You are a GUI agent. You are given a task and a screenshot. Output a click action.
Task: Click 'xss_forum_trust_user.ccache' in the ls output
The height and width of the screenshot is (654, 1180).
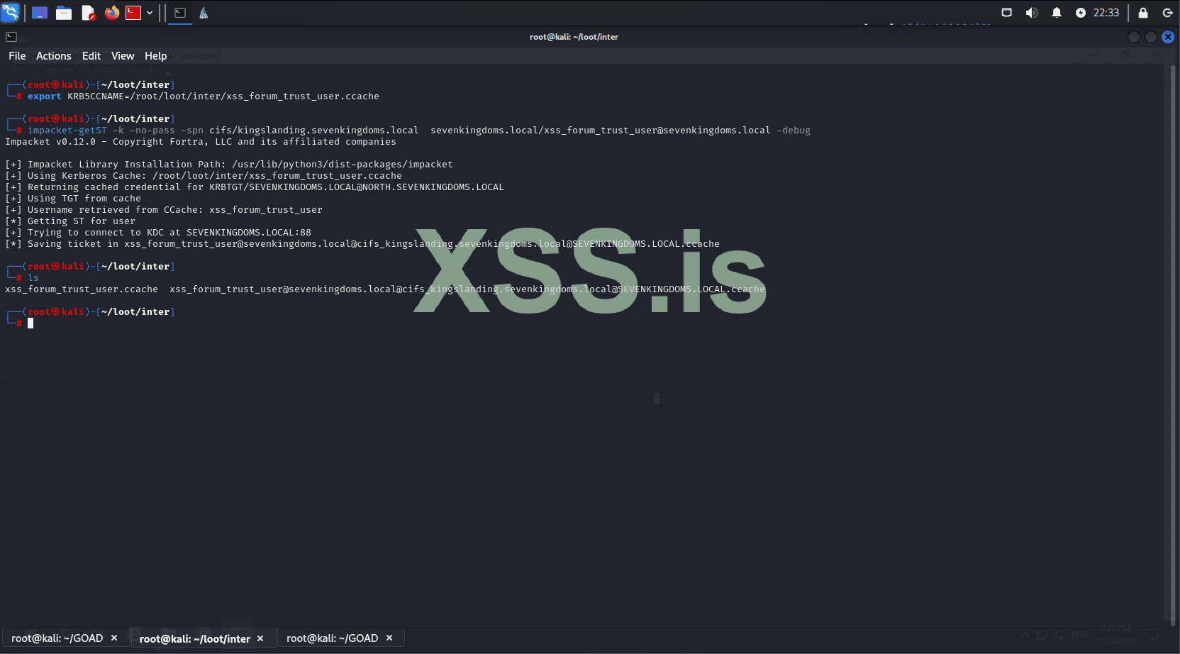tap(82, 289)
